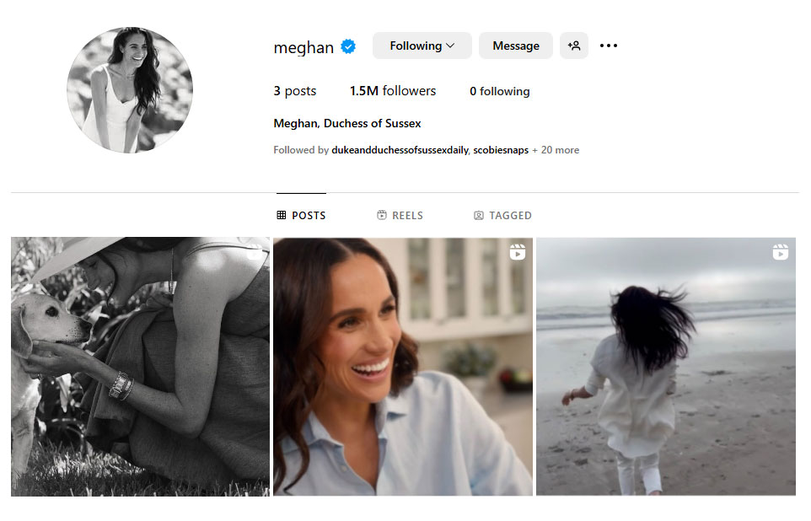This screenshot has width=811, height=521.
Task: Click the blue verified badge next to meghan
Action: click(348, 46)
